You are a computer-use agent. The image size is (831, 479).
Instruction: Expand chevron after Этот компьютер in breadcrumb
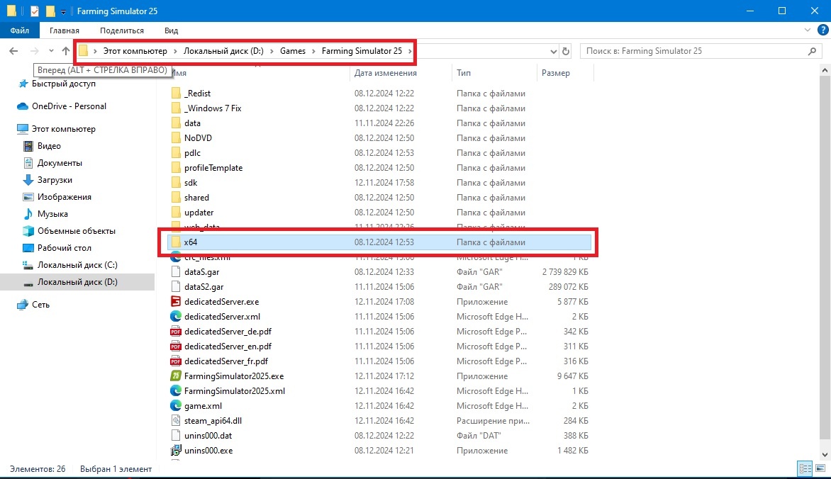tap(175, 51)
